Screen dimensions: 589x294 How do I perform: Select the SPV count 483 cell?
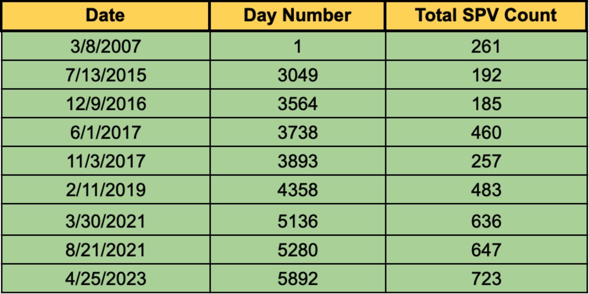tap(486, 190)
